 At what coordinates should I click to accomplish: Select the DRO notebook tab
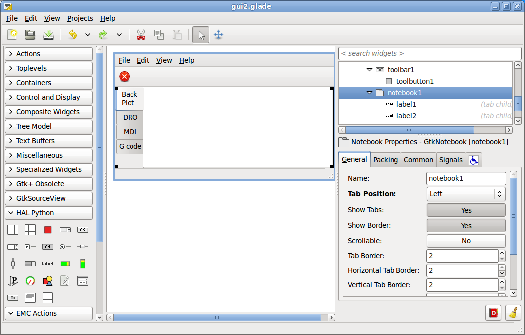pos(130,117)
